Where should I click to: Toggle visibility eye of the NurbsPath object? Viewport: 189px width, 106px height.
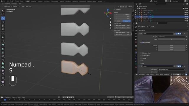click(x=185, y=21)
